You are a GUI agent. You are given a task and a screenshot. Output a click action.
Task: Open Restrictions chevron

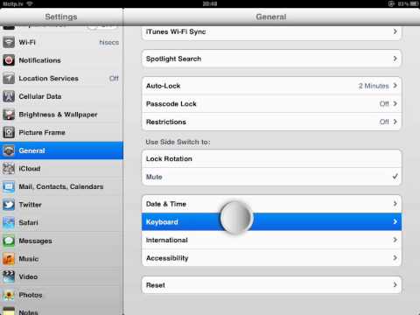[395, 122]
